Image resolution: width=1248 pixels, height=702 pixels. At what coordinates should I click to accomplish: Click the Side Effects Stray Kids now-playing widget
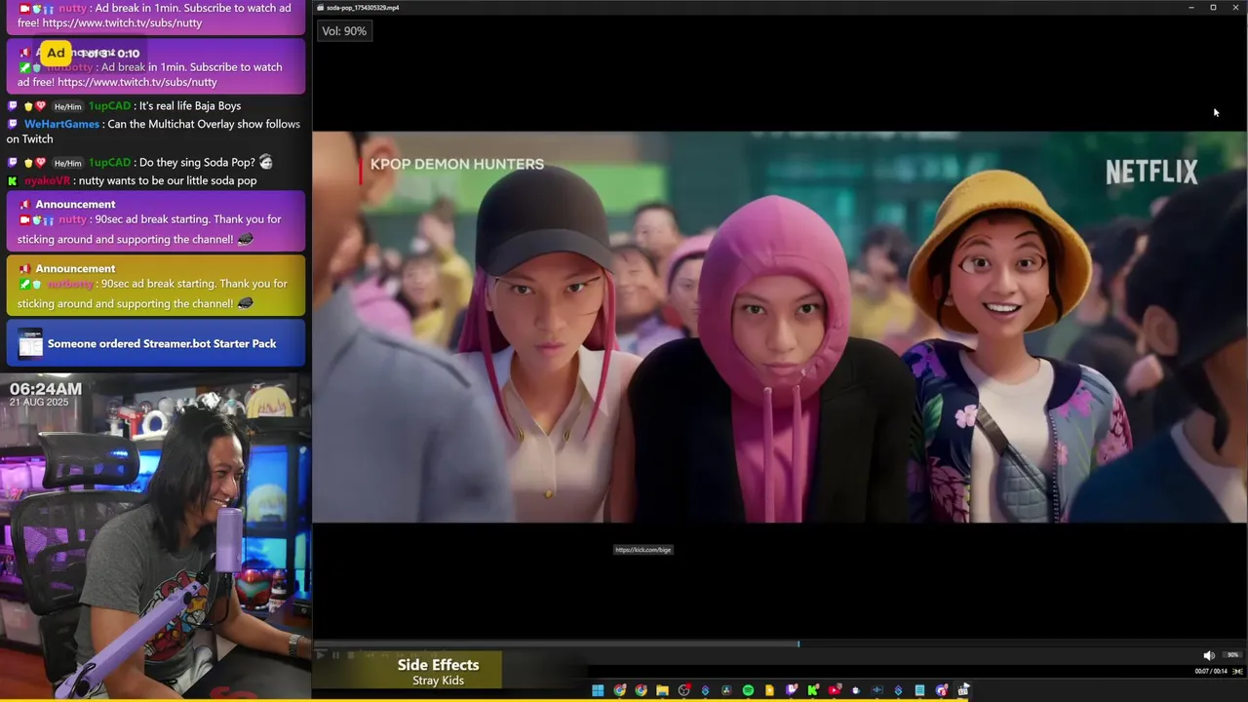[438, 672]
